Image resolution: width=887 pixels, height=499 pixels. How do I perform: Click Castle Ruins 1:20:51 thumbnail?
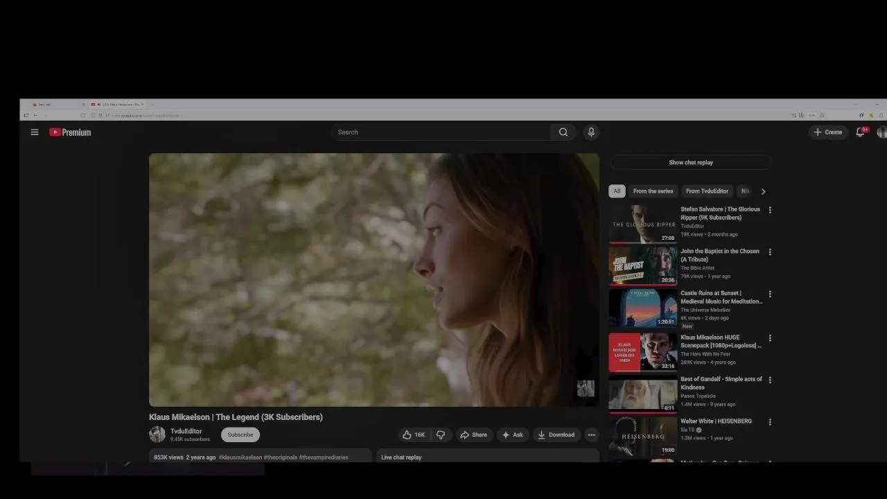[x=643, y=308]
